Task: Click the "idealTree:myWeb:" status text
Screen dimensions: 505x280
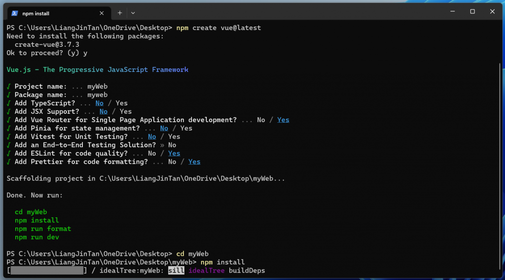Action: (132, 270)
